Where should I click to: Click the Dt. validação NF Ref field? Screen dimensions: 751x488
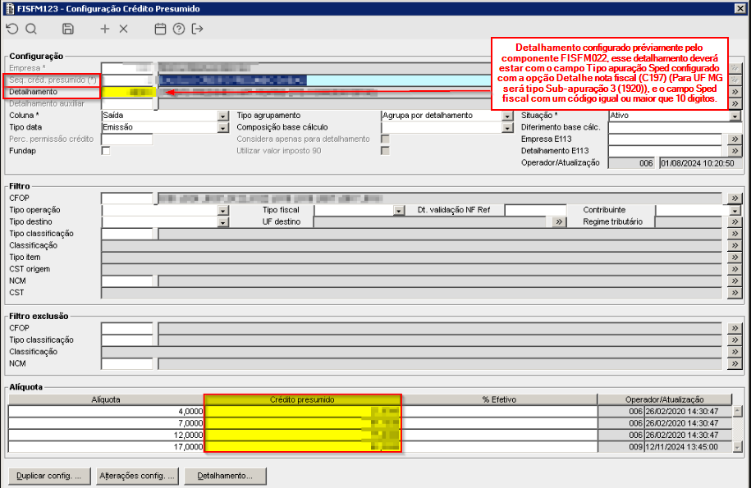pyautogui.click(x=535, y=210)
